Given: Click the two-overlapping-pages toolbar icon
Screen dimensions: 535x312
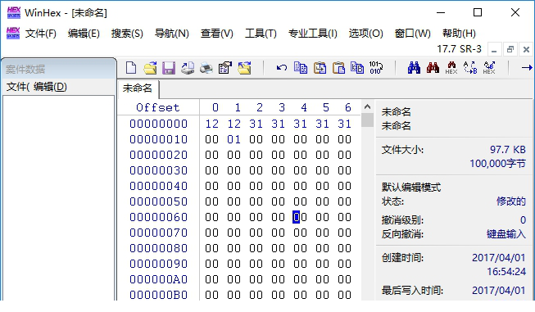Looking at the screenshot, I should click(357, 68).
